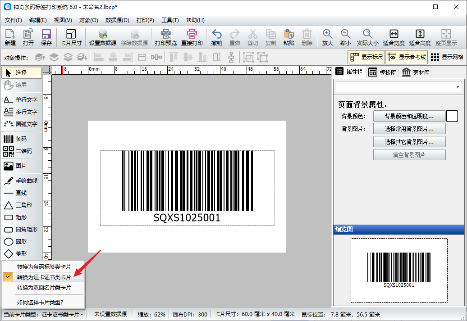Viewport: 467px width, 321px height.
Task: Open the 数据源(D) menu
Action: tap(117, 20)
